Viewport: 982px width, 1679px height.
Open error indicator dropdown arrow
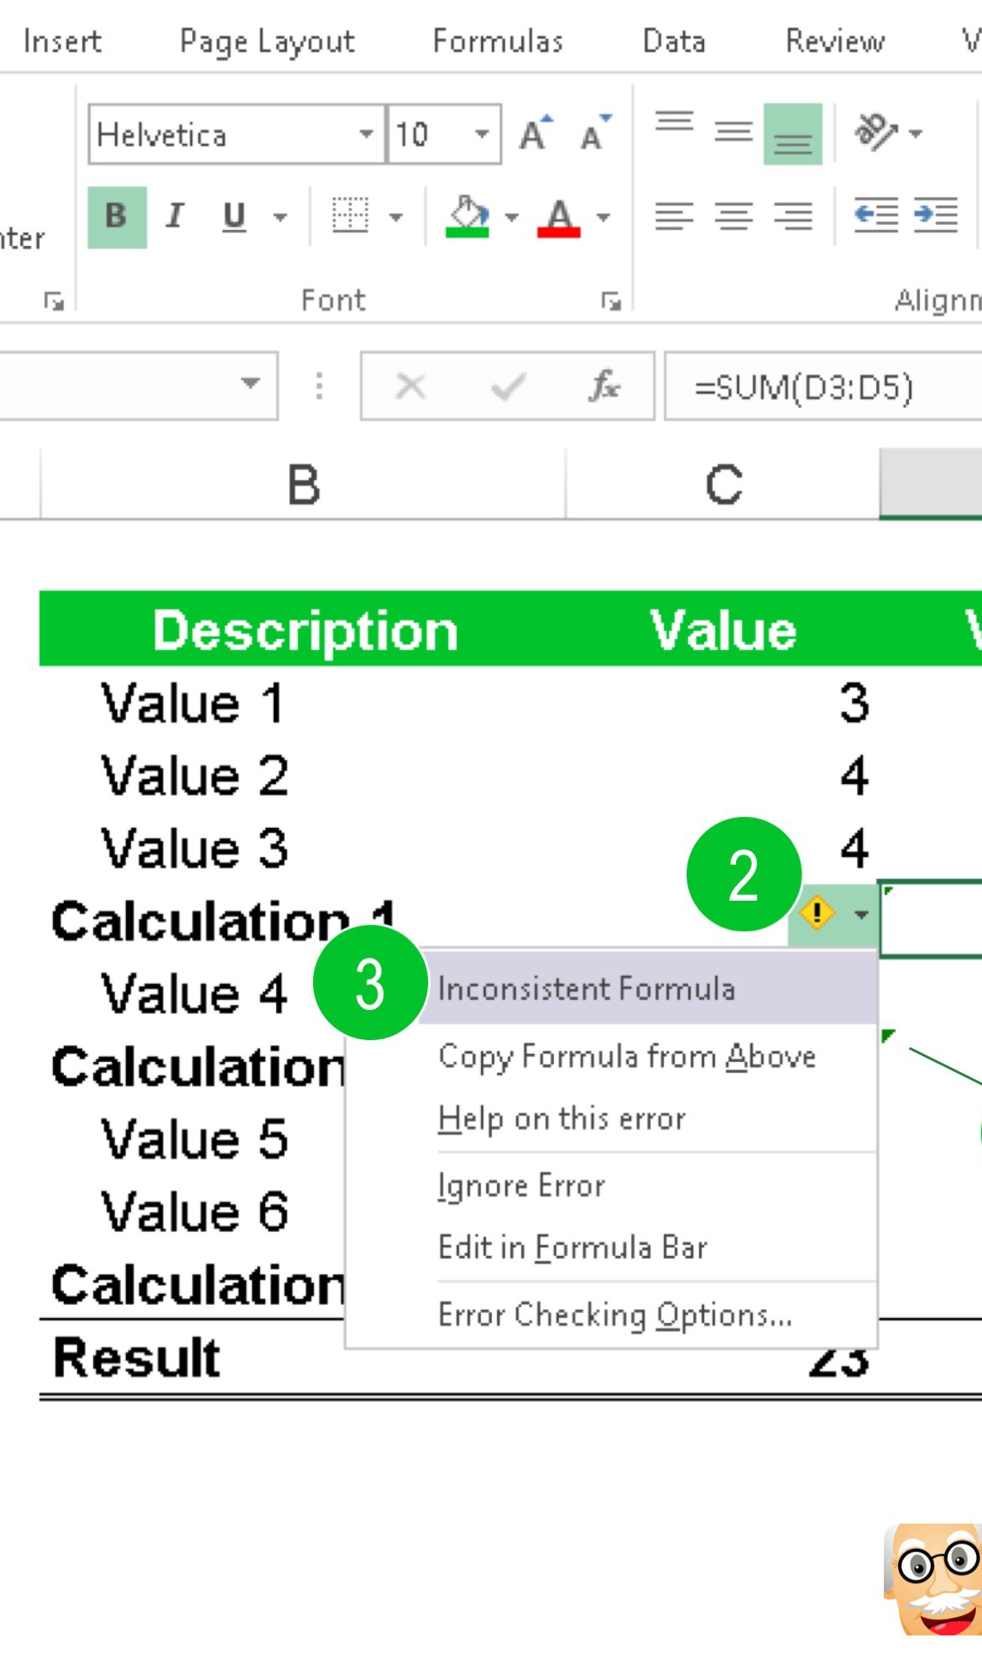click(861, 913)
